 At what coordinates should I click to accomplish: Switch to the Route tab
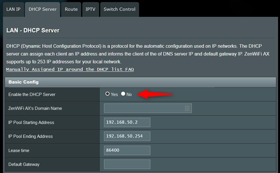71,9
